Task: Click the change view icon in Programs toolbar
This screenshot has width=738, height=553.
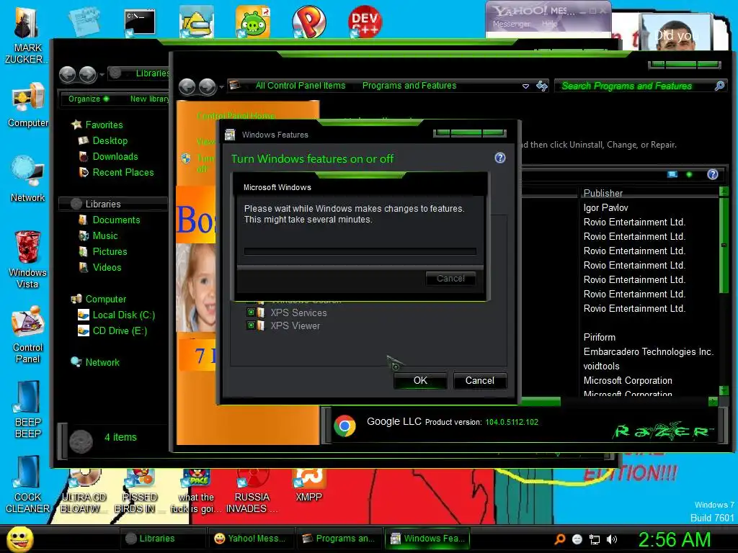Action: (x=672, y=174)
